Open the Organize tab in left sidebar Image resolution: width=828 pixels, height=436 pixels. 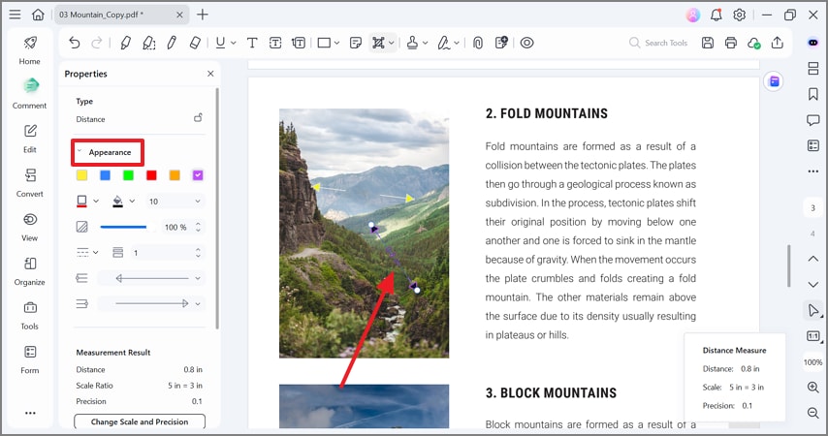29,270
